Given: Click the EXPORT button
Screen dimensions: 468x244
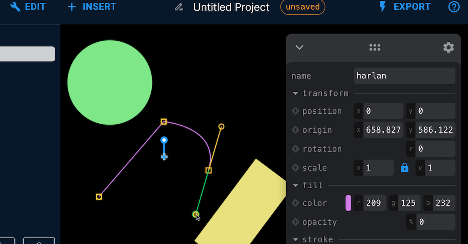Looking at the screenshot, I should pyautogui.click(x=404, y=7).
